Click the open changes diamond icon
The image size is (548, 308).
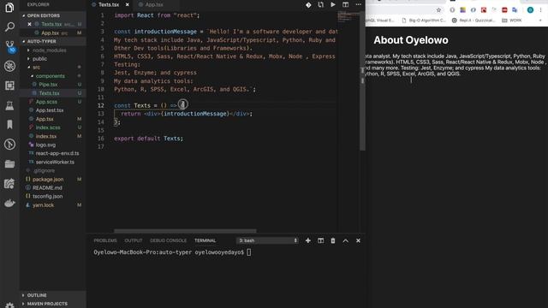click(308, 5)
